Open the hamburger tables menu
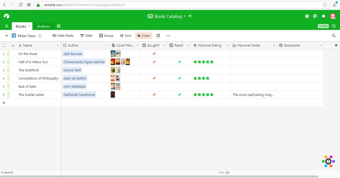The image size is (340, 178). coord(7,26)
